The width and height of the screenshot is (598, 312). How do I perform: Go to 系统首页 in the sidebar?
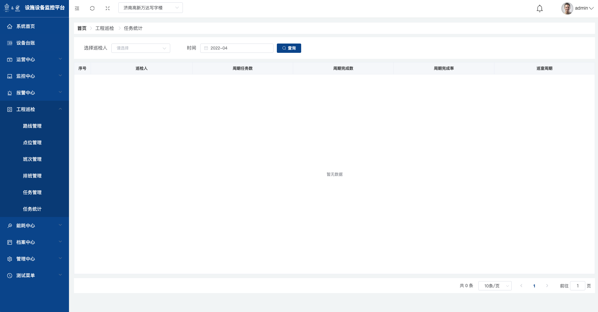26,26
